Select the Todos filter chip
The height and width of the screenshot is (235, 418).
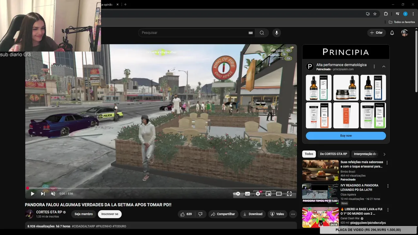point(309,154)
